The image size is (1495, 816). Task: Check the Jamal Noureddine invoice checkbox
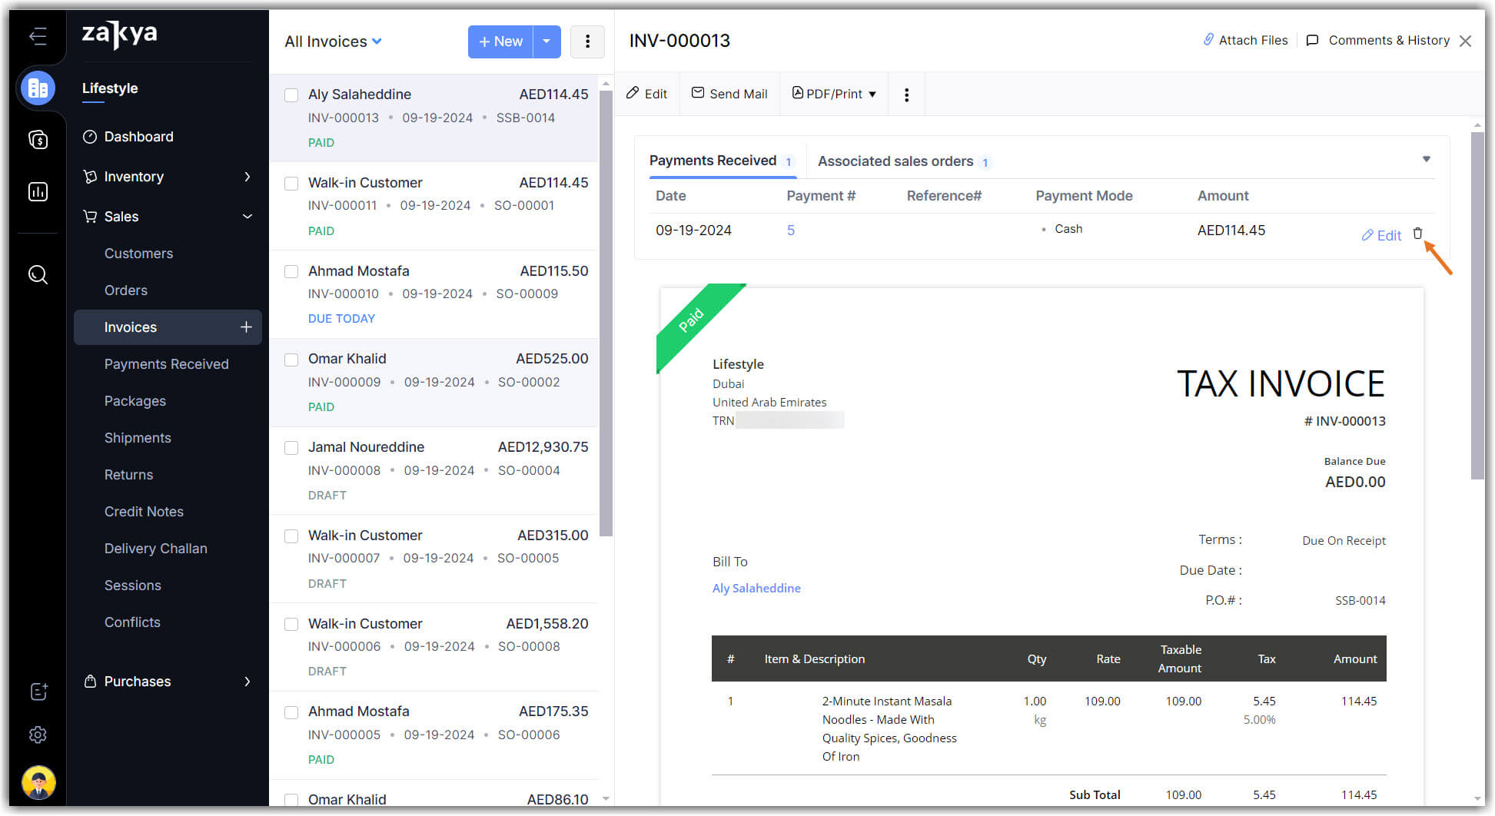[x=291, y=448]
